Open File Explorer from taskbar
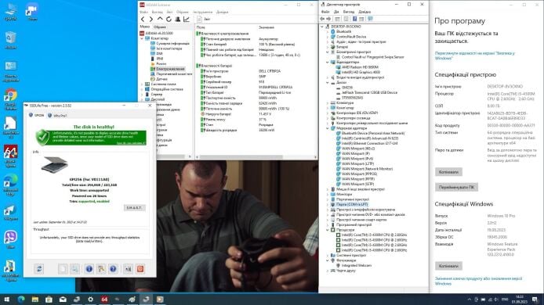Viewport: 544px width, 305px height. tap(34, 299)
